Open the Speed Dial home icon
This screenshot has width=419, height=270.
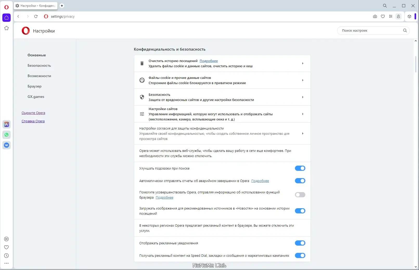tap(6, 18)
